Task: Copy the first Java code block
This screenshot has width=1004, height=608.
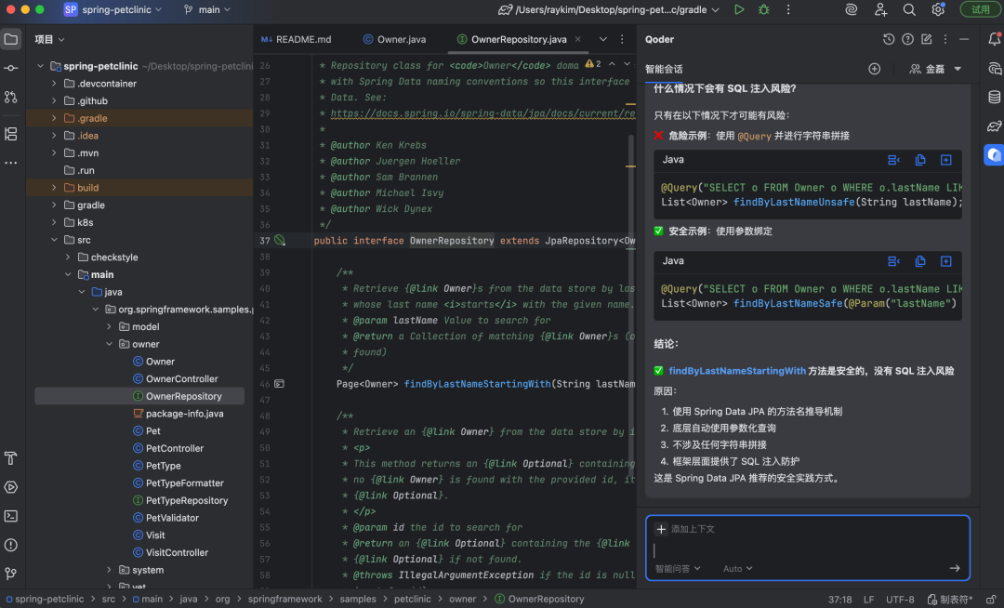Action: pyautogui.click(x=920, y=160)
